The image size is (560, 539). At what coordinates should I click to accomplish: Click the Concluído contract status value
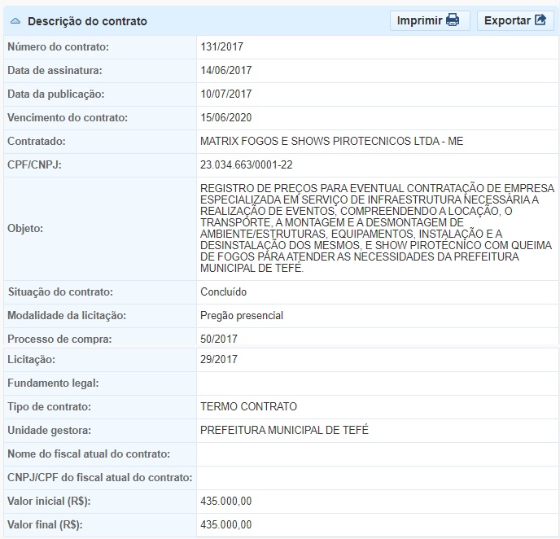[x=224, y=291]
